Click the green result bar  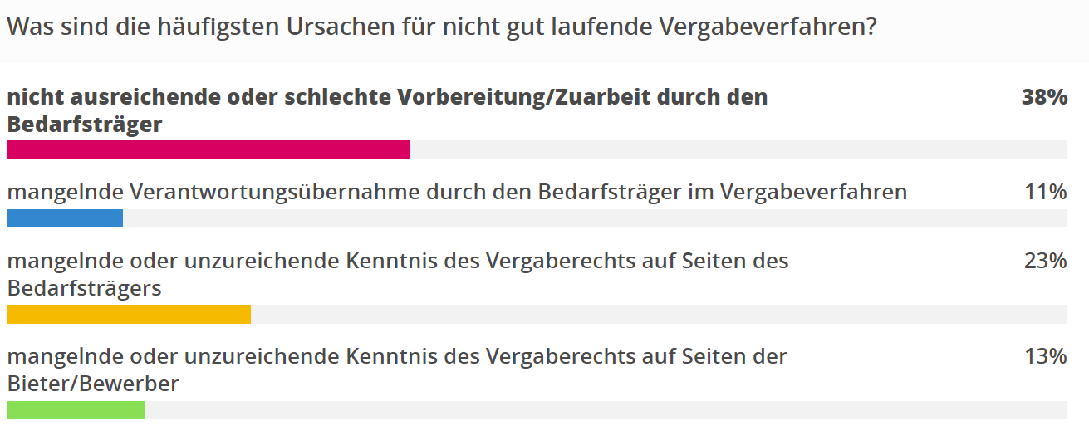click(76, 410)
